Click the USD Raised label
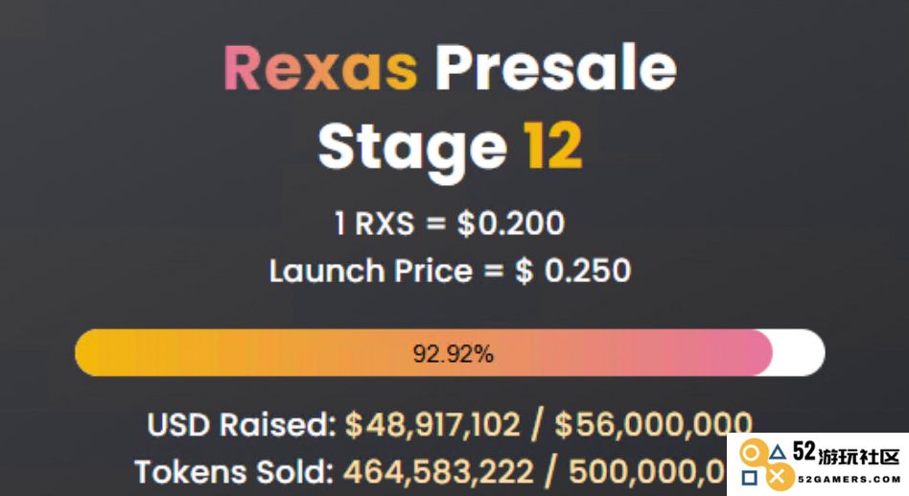909x496 pixels. point(242,425)
